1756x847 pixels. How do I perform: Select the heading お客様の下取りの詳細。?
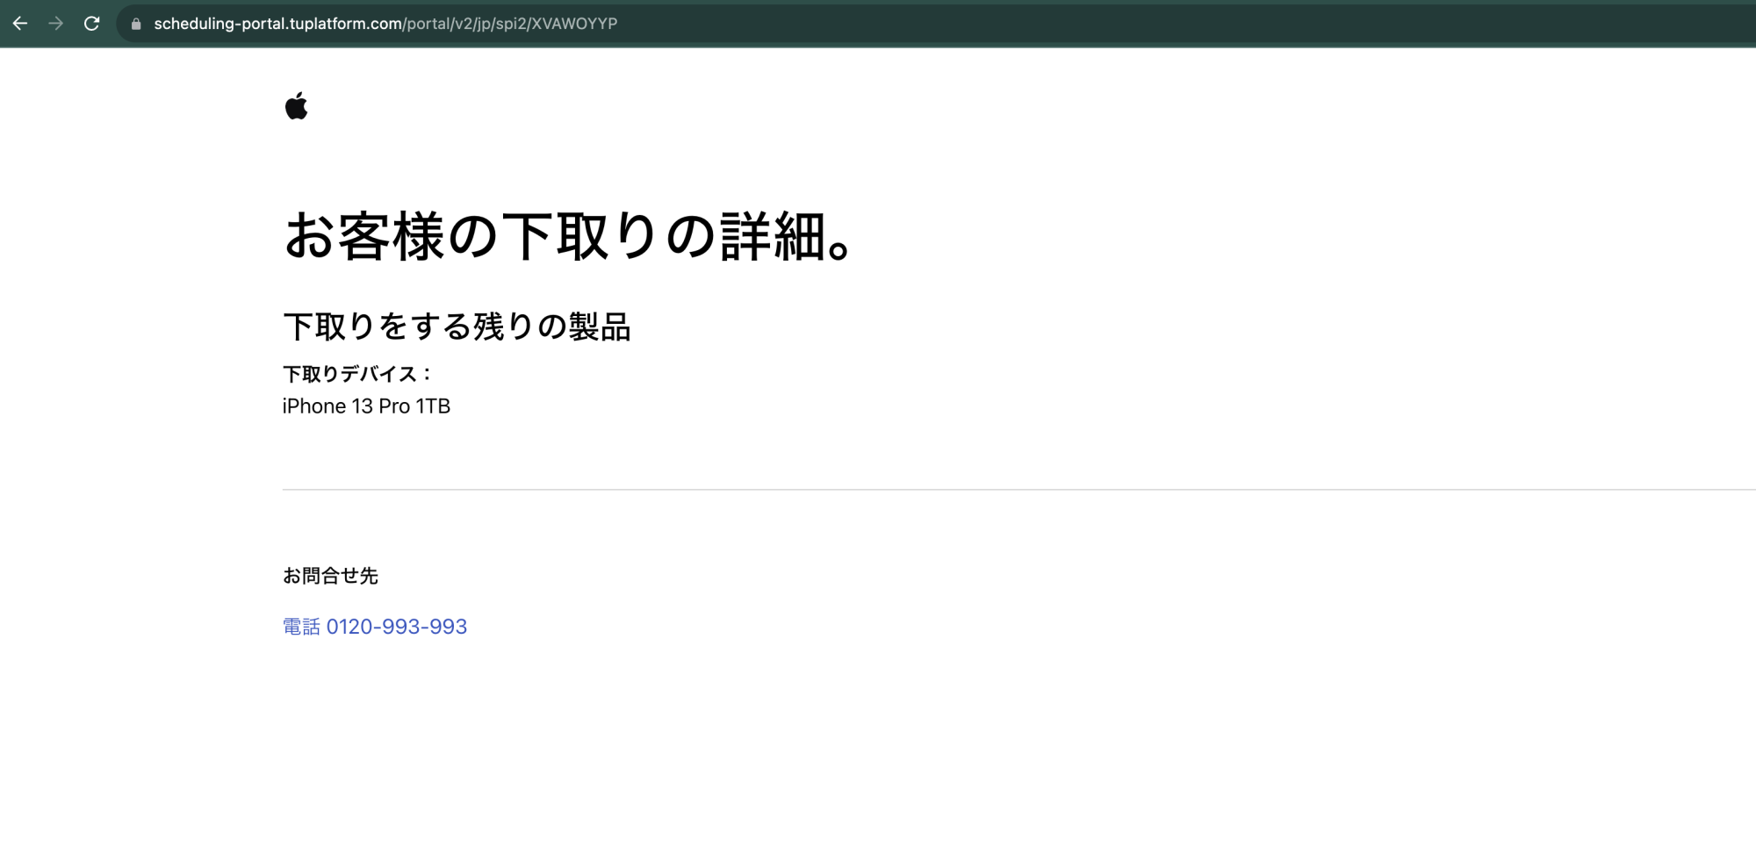(569, 237)
